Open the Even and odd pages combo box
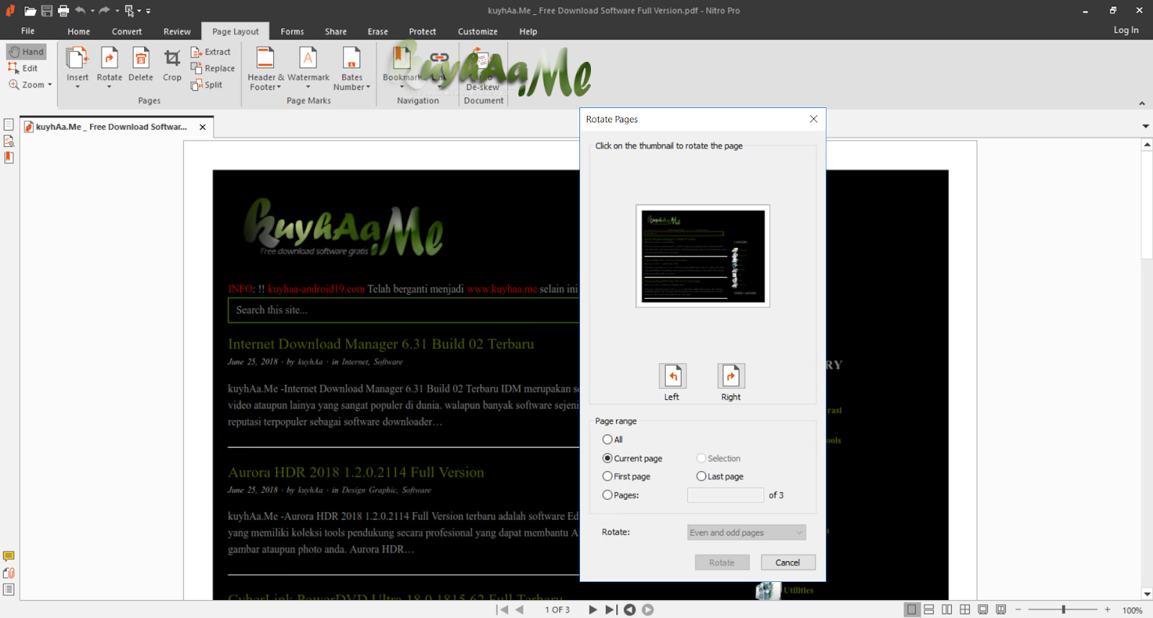1153x618 pixels. click(x=747, y=532)
